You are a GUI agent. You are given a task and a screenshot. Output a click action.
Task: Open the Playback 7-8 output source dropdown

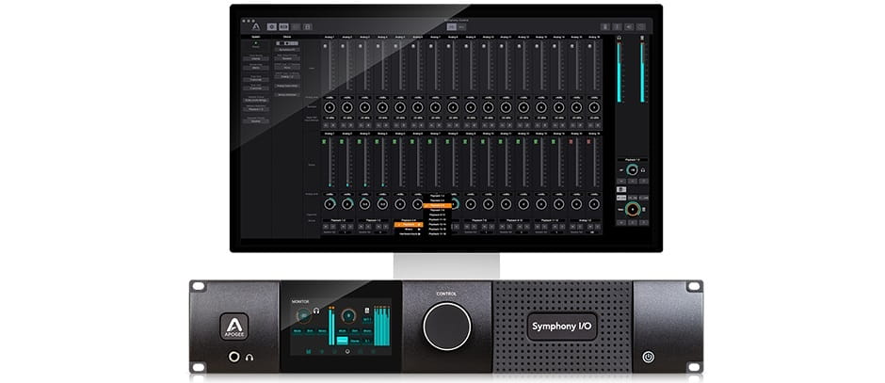point(479,220)
